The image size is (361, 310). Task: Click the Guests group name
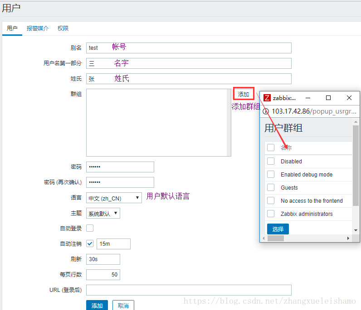(x=289, y=187)
